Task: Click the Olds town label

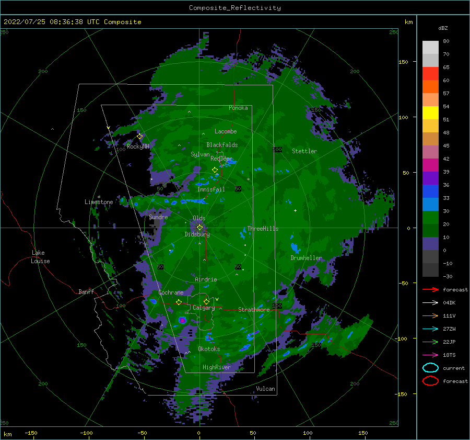Action: click(199, 218)
